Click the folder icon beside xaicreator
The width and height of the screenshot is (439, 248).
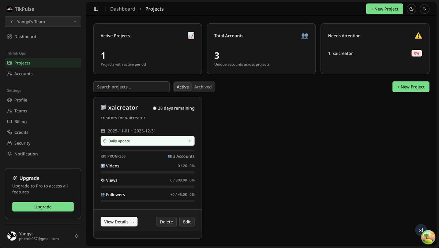point(104,107)
